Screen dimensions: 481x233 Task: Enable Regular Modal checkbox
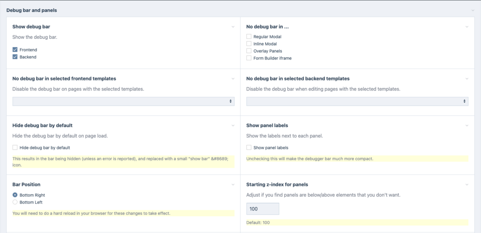pos(249,36)
